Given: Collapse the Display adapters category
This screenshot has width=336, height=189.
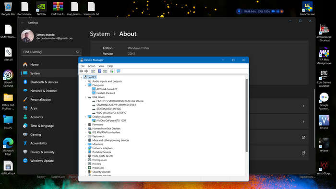Looking at the screenshot, I should point(85,117).
